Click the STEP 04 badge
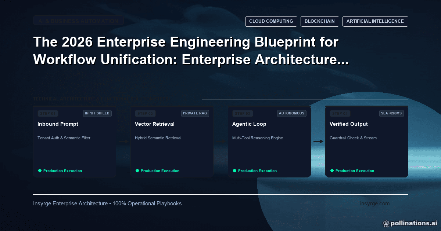 point(340,113)
